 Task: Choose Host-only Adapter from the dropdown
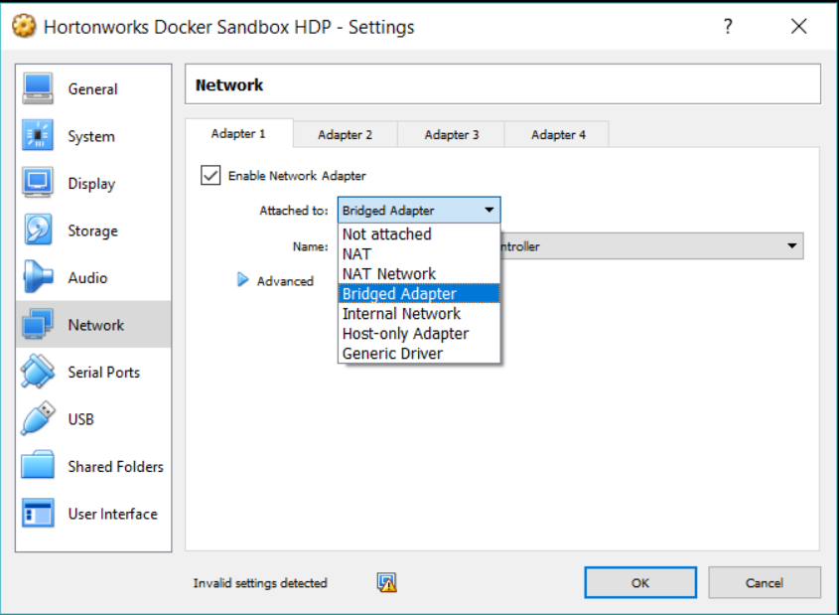408,333
